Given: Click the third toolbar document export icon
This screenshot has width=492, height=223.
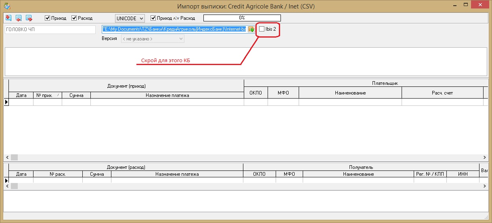Looking at the screenshot, I should [x=29, y=18].
